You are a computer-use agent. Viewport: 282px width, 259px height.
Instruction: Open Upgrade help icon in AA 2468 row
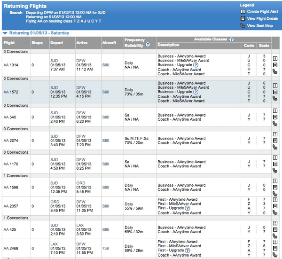[188, 251]
